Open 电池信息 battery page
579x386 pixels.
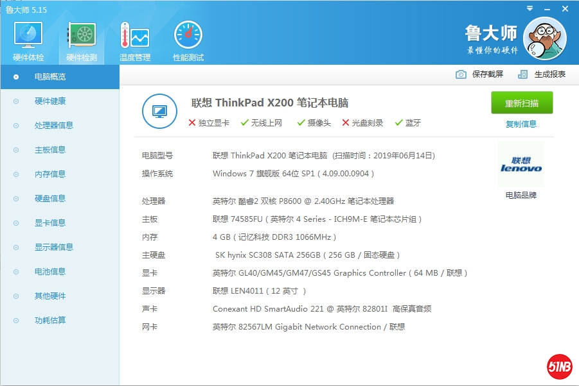tap(49, 272)
